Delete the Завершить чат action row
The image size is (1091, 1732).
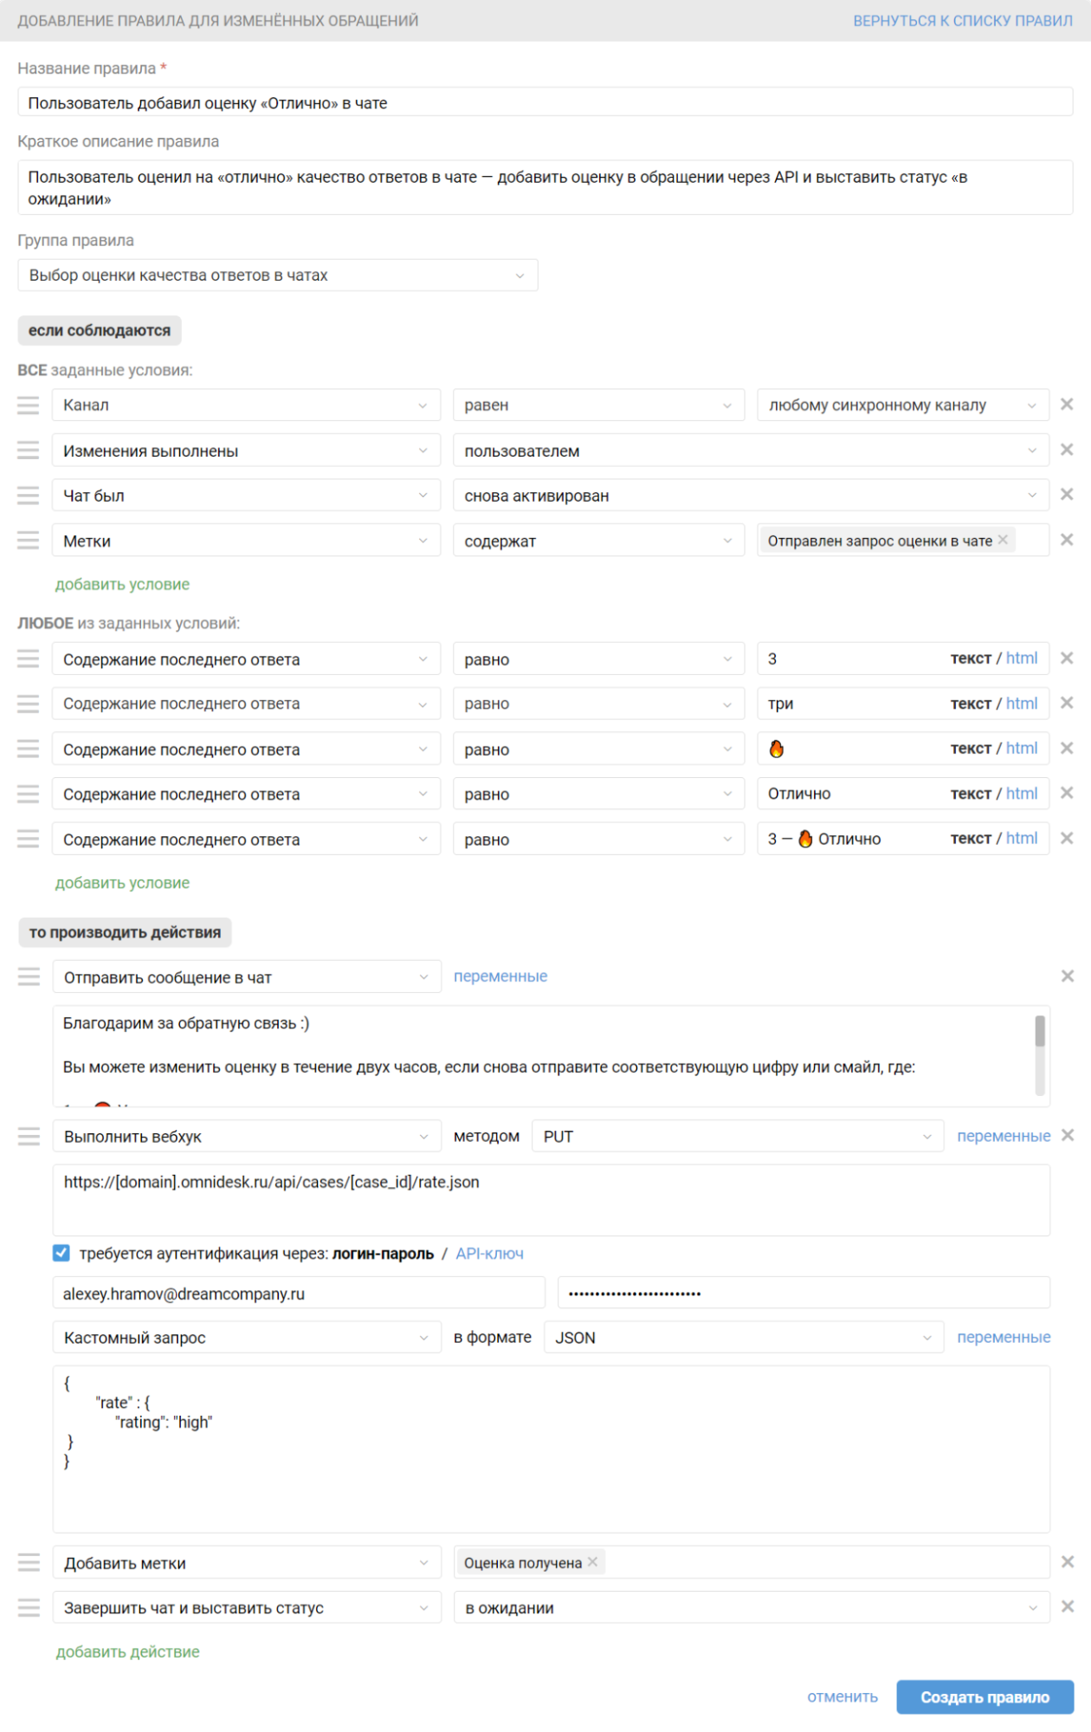click(1068, 1606)
